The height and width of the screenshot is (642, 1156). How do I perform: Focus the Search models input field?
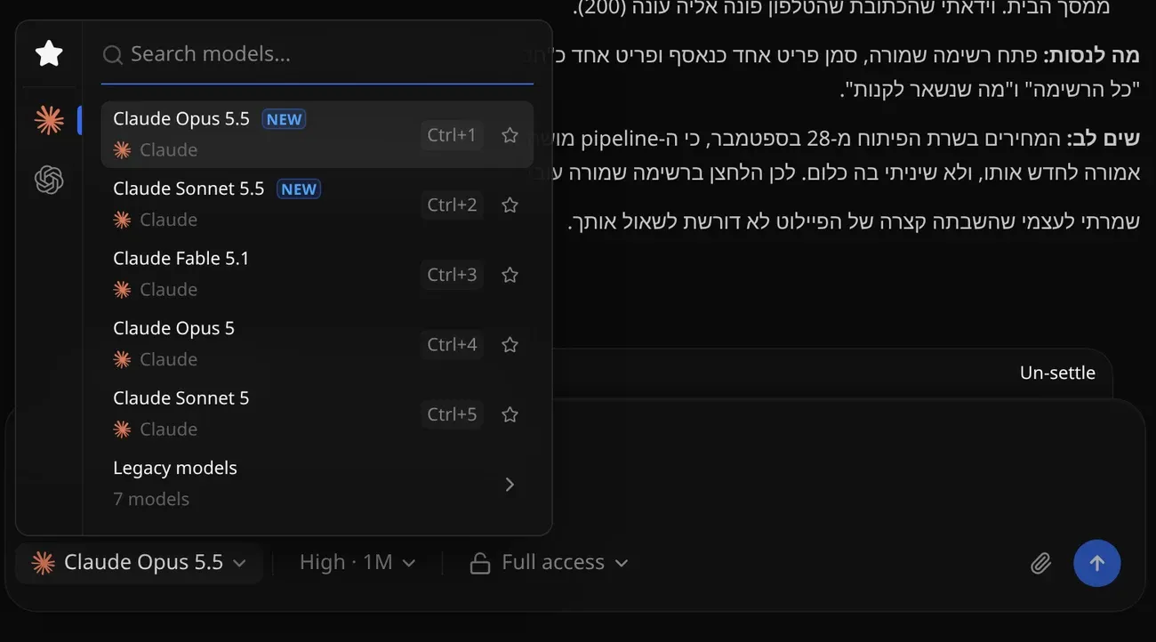tap(317, 54)
